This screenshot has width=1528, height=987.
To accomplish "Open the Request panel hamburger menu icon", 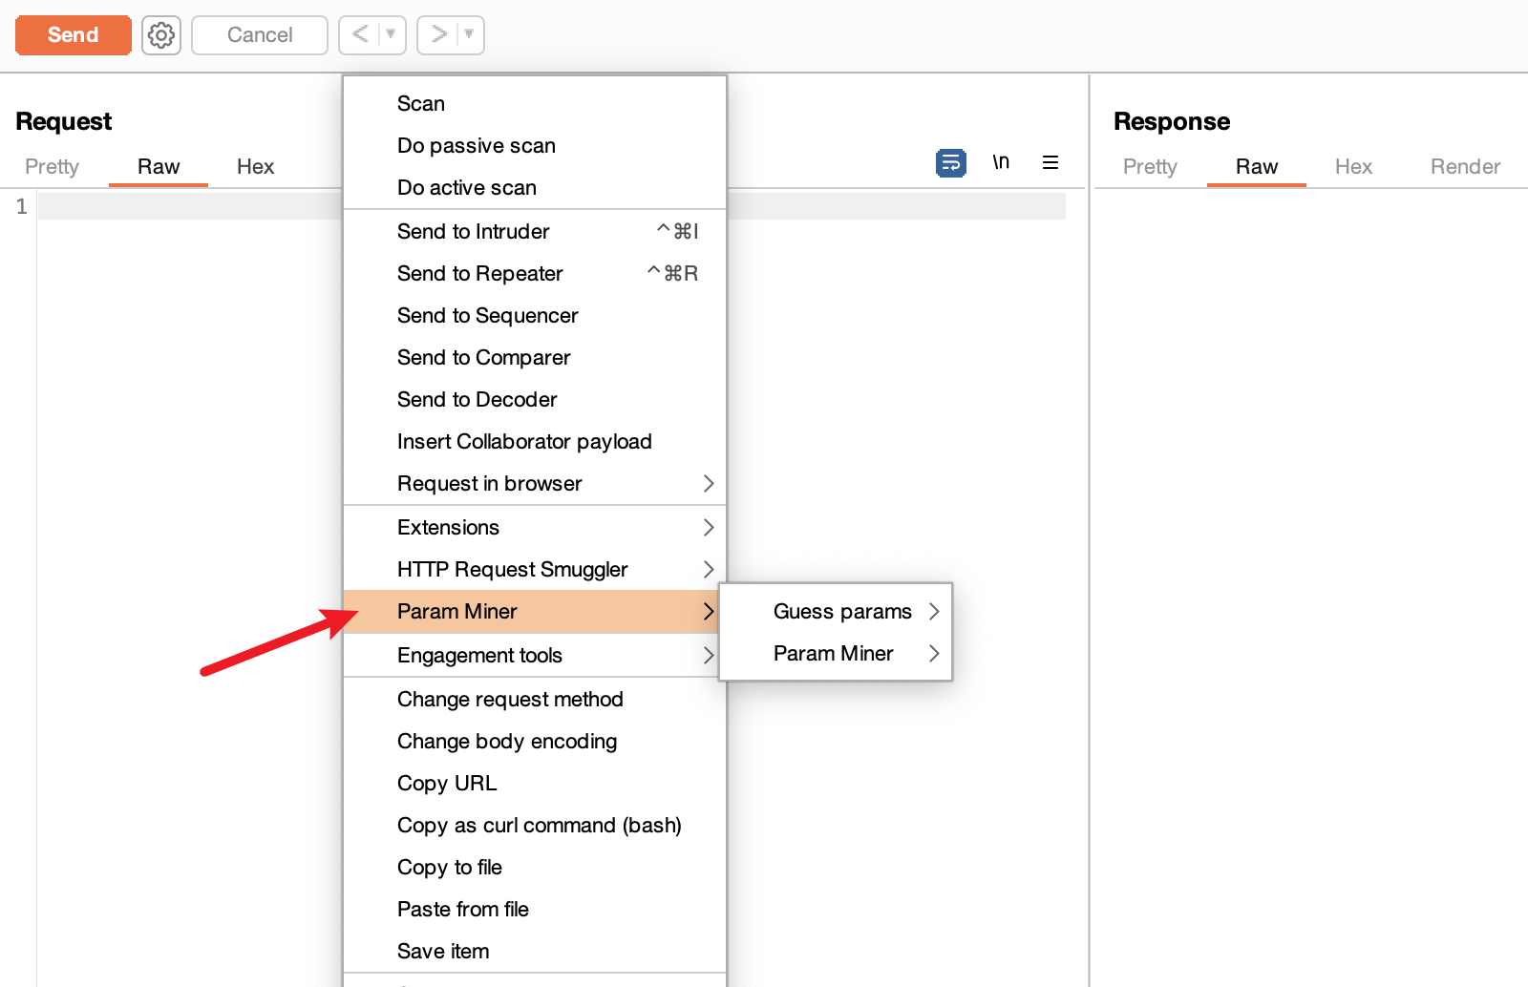I will coord(1050,162).
